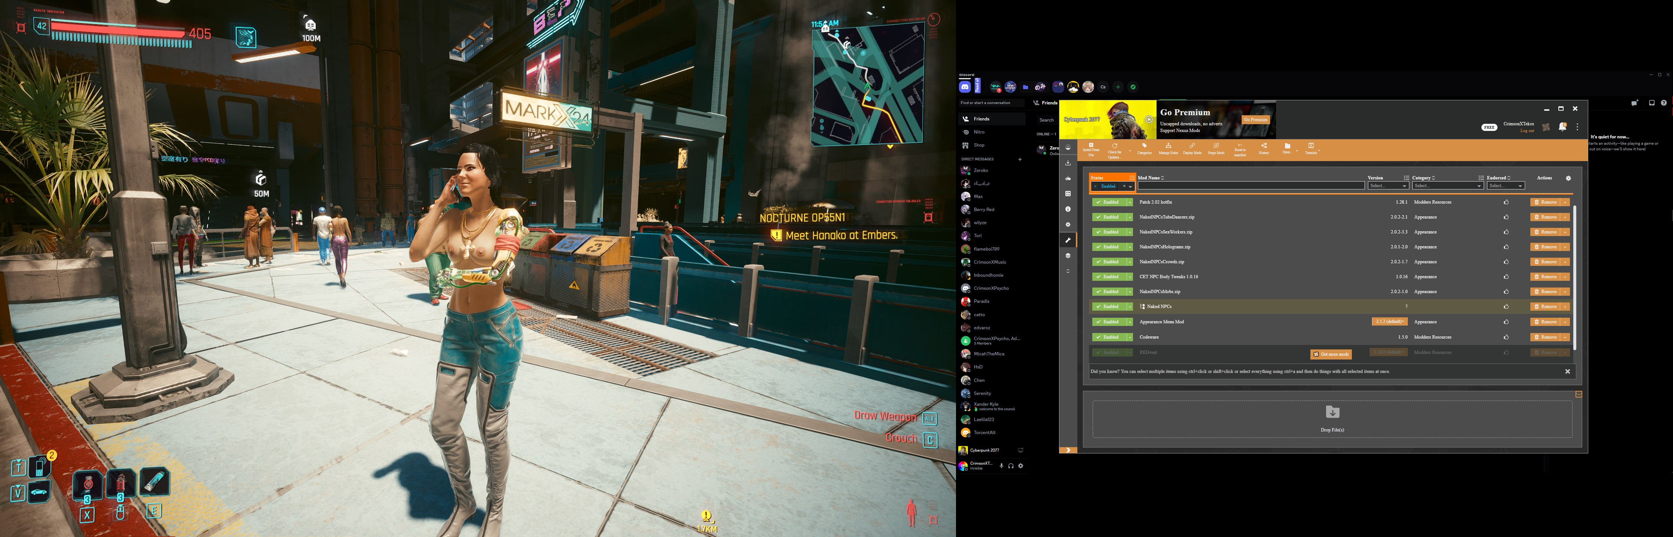1673x537 pixels.
Task: Endorse Patch 2.02 hotfix with thumbs-up
Action: pyautogui.click(x=1506, y=202)
